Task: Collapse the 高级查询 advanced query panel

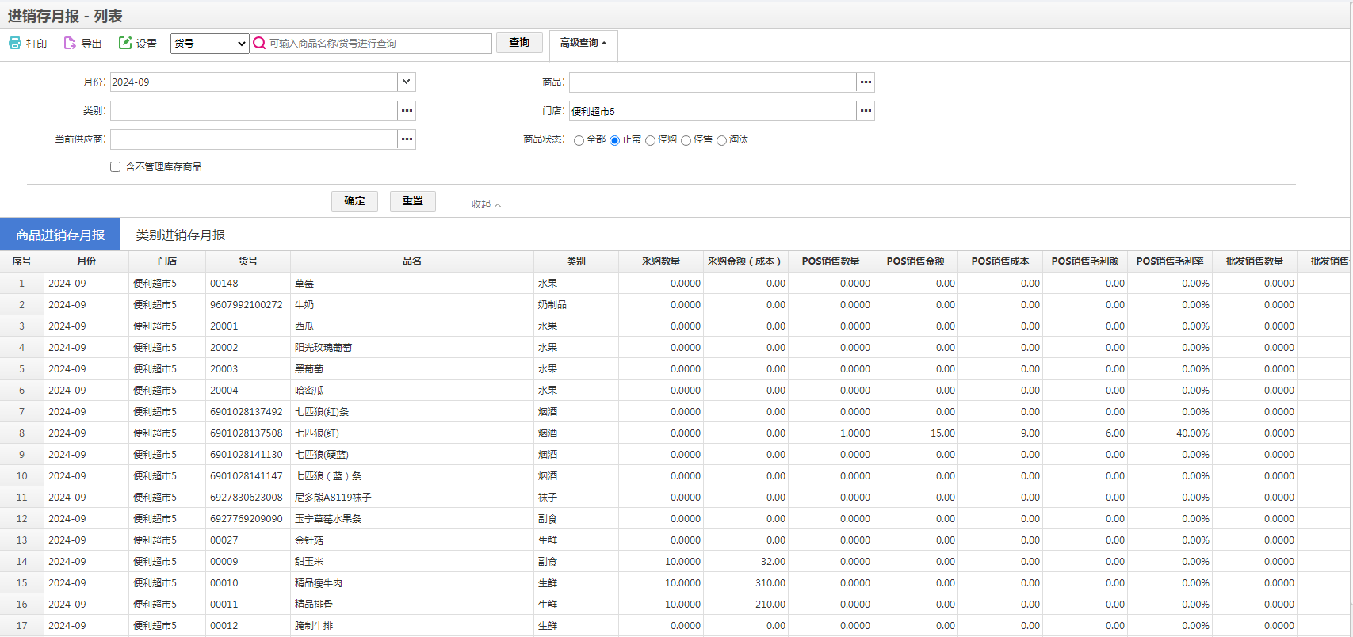Action: click(583, 43)
